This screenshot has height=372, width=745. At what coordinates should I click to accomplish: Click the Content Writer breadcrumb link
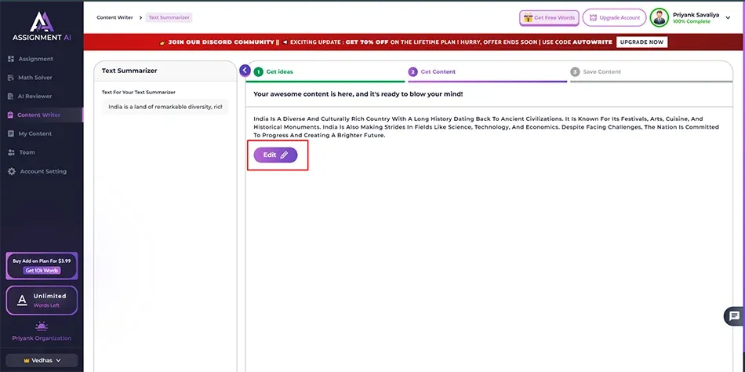[114, 17]
